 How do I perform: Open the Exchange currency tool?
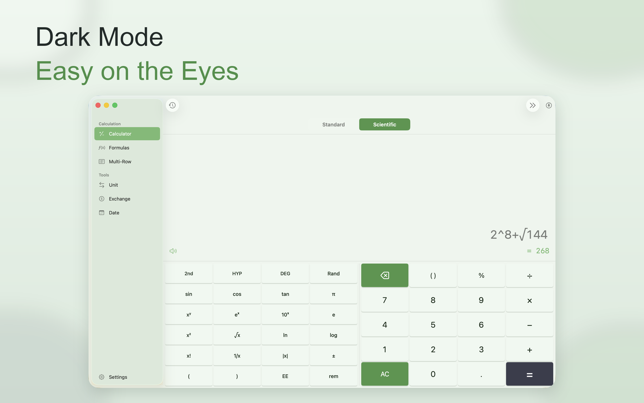click(127, 199)
